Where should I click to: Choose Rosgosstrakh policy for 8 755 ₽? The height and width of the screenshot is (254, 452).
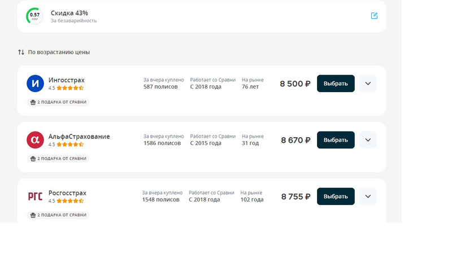click(336, 196)
